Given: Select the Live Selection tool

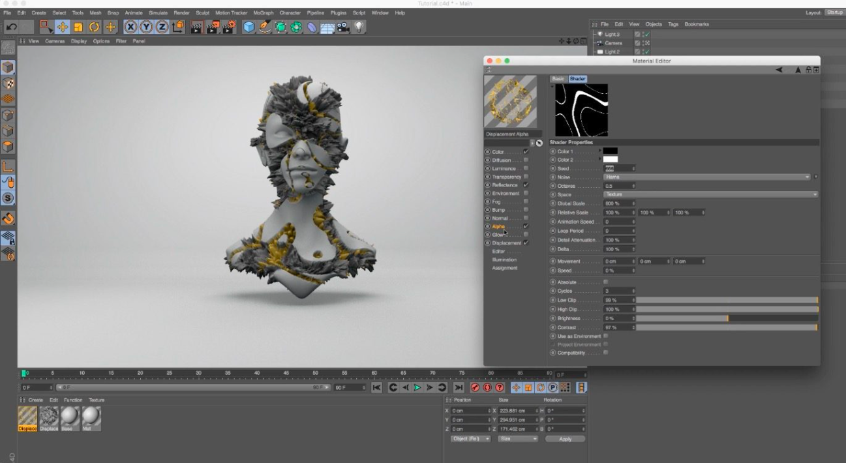Looking at the screenshot, I should click(46, 27).
